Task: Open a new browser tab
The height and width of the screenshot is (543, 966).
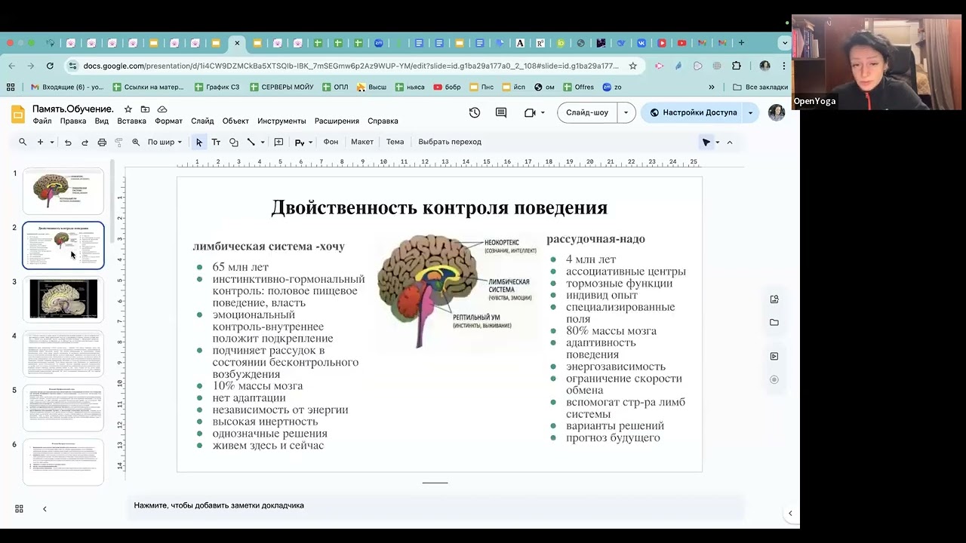Action: (x=741, y=43)
